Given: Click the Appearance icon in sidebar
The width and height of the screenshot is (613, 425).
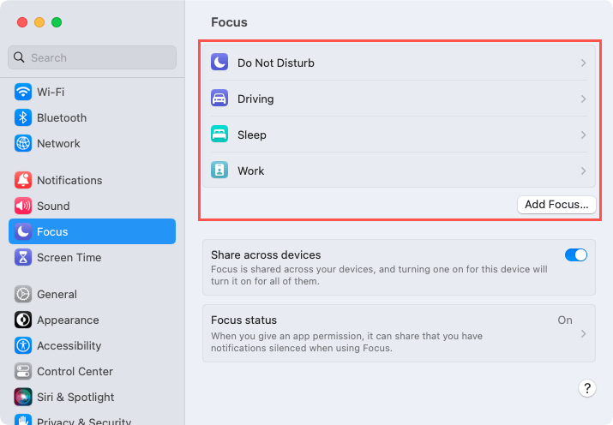Looking at the screenshot, I should (x=23, y=320).
